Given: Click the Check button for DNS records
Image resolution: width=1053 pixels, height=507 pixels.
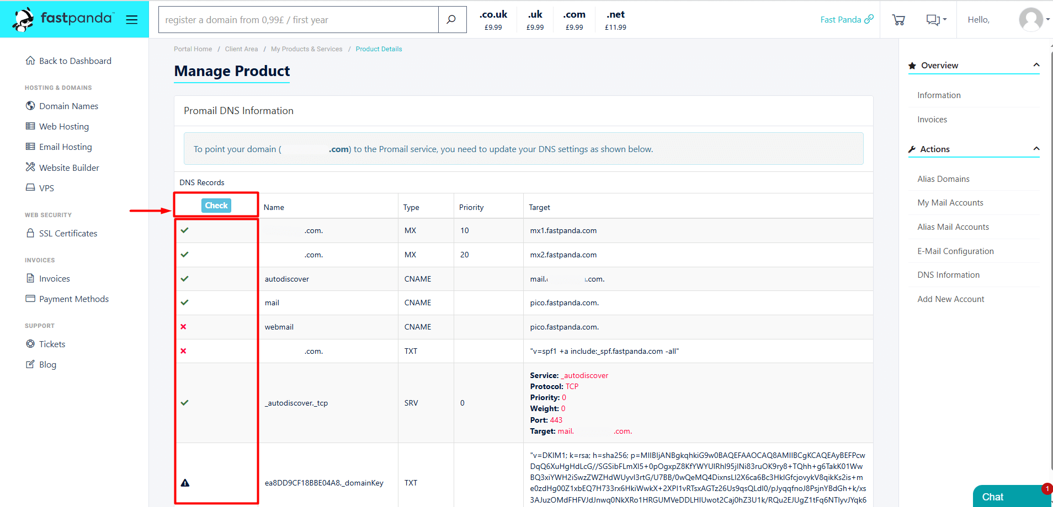Looking at the screenshot, I should [216, 206].
